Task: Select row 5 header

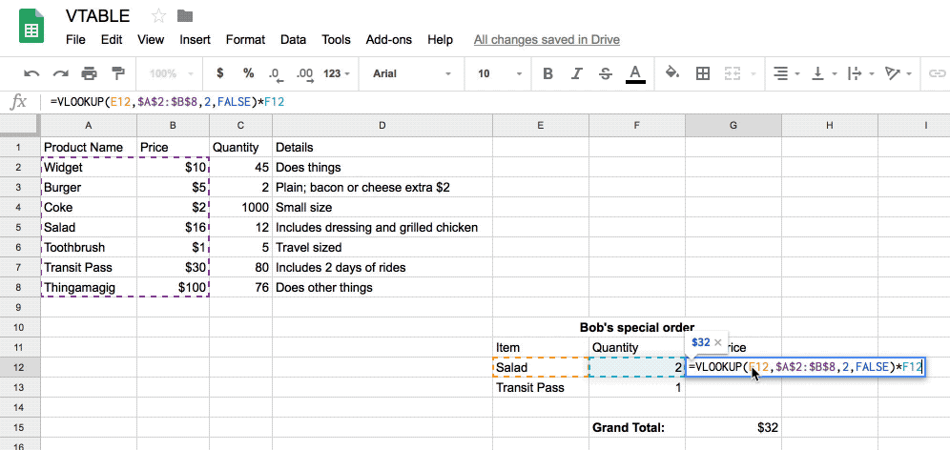Action: click(x=20, y=227)
